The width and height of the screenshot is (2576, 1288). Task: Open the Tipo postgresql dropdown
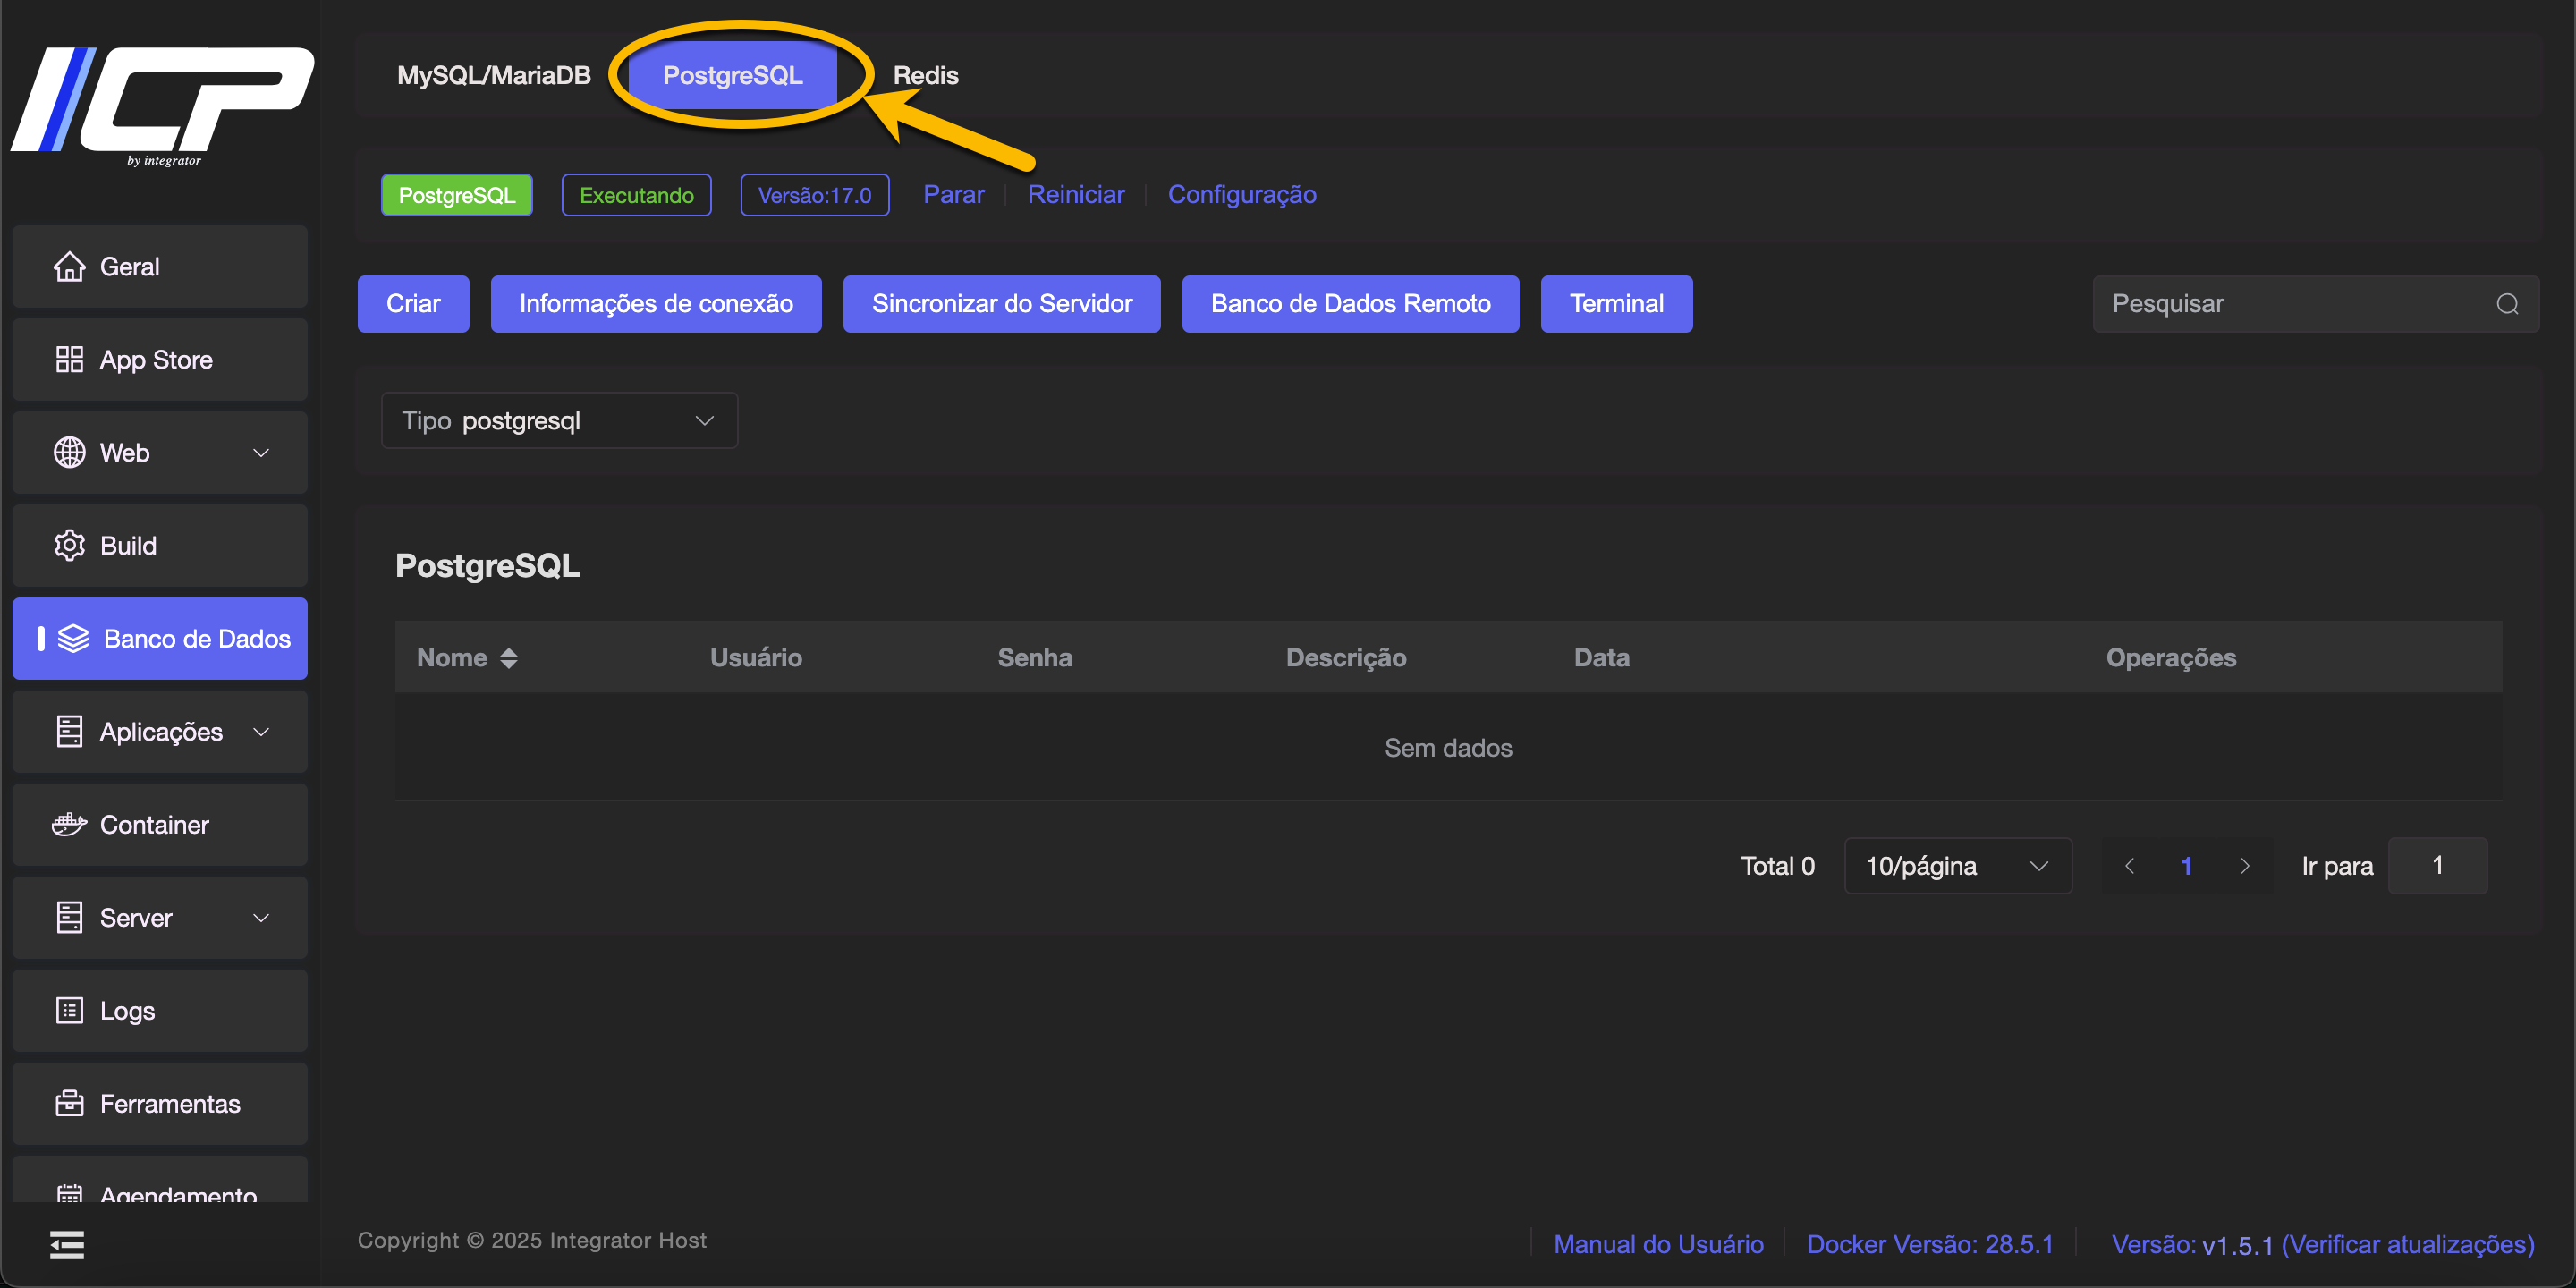click(x=559, y=421)
